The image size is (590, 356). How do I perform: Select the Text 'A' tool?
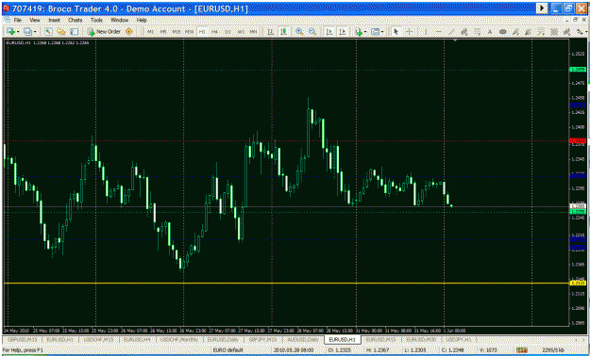(x=490, y=32)
